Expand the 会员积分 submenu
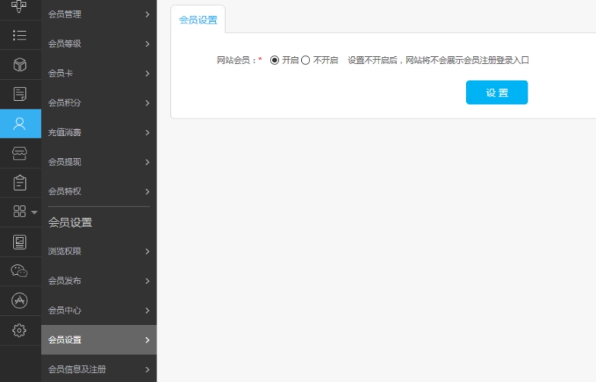 (99, 103)
